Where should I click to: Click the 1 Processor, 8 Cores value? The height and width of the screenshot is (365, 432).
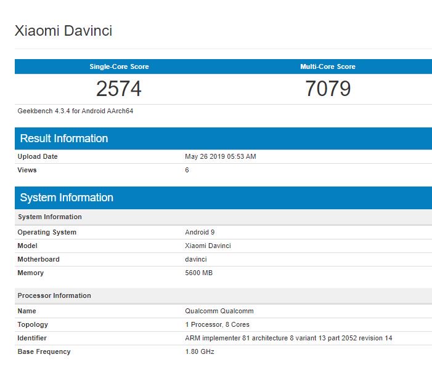(x=217, y=324)
